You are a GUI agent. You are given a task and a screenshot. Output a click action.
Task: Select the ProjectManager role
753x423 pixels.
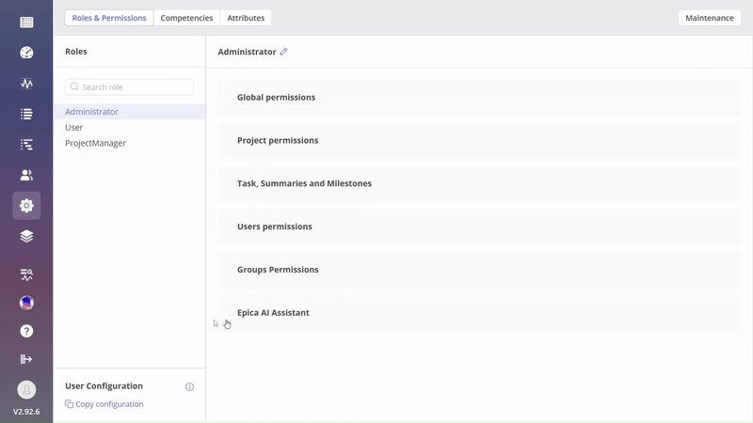pyautogui.click(x=130, y=143)
